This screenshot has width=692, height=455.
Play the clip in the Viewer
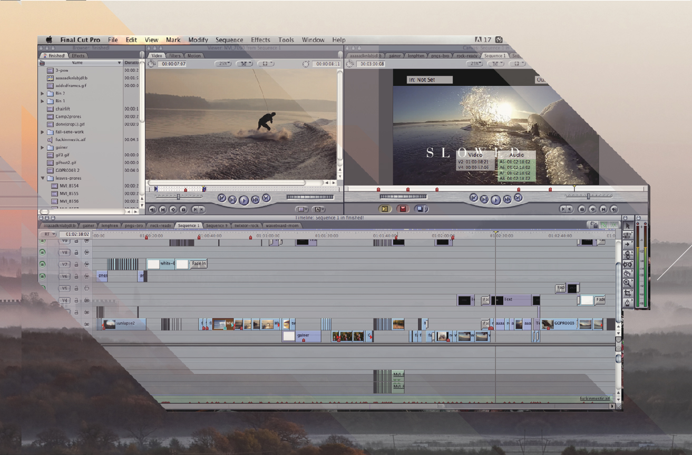click(243, 199)
